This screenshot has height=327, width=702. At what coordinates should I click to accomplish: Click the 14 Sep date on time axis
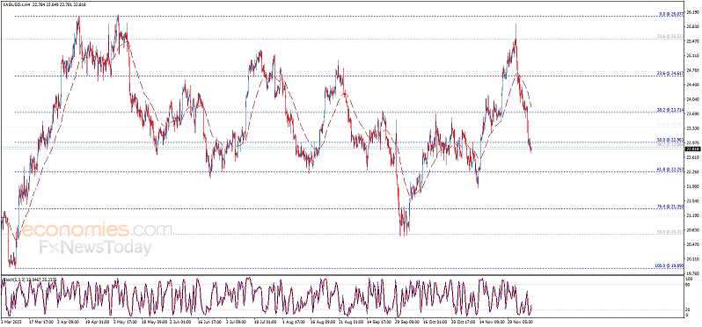pyautogui.click(x=378, y=321)
